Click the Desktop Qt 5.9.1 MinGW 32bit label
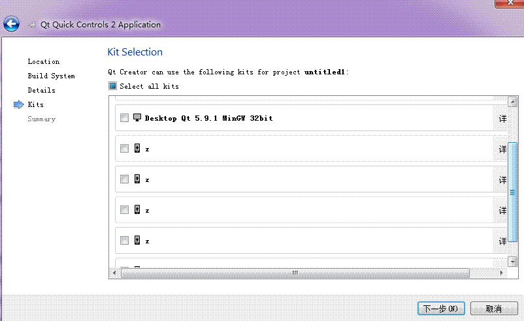 click(x=208, y=118)
